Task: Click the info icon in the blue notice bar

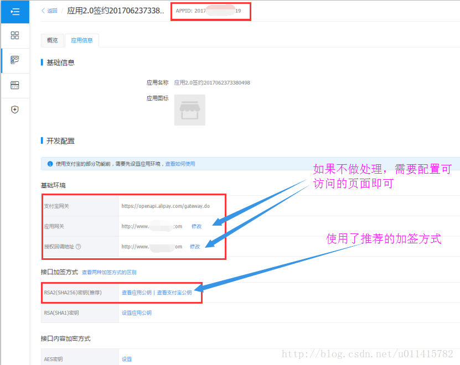Action: pos(50,164)
